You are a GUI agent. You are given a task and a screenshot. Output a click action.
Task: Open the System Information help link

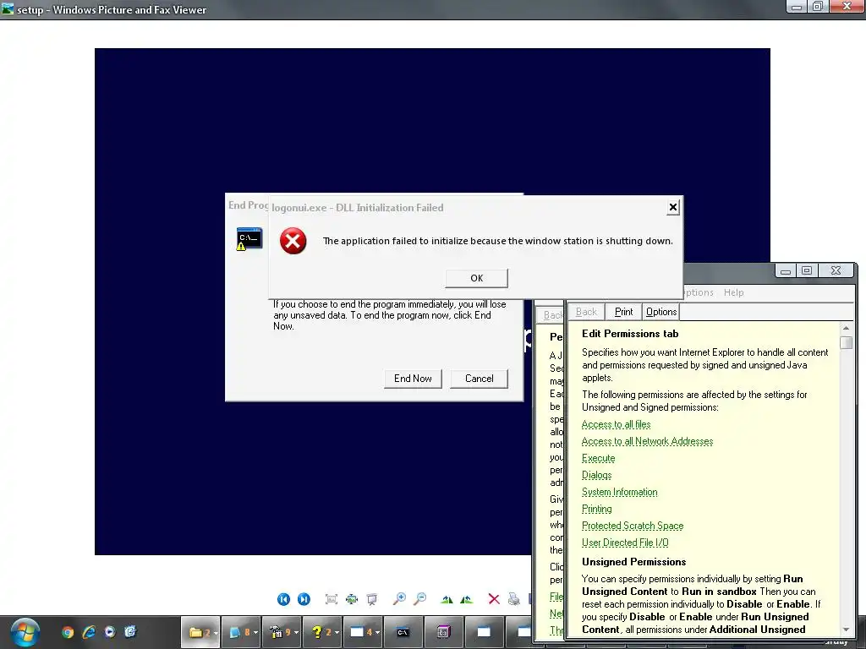pyautogui.click(x=620, y=493)
